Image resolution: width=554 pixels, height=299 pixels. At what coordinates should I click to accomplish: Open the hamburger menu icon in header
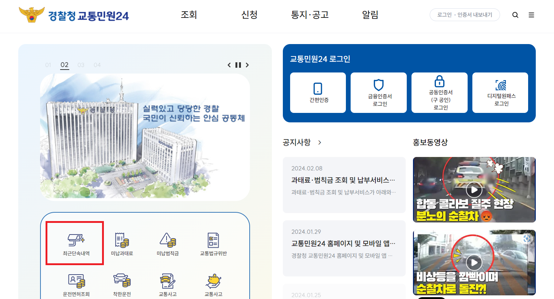(x=531, y=15)
